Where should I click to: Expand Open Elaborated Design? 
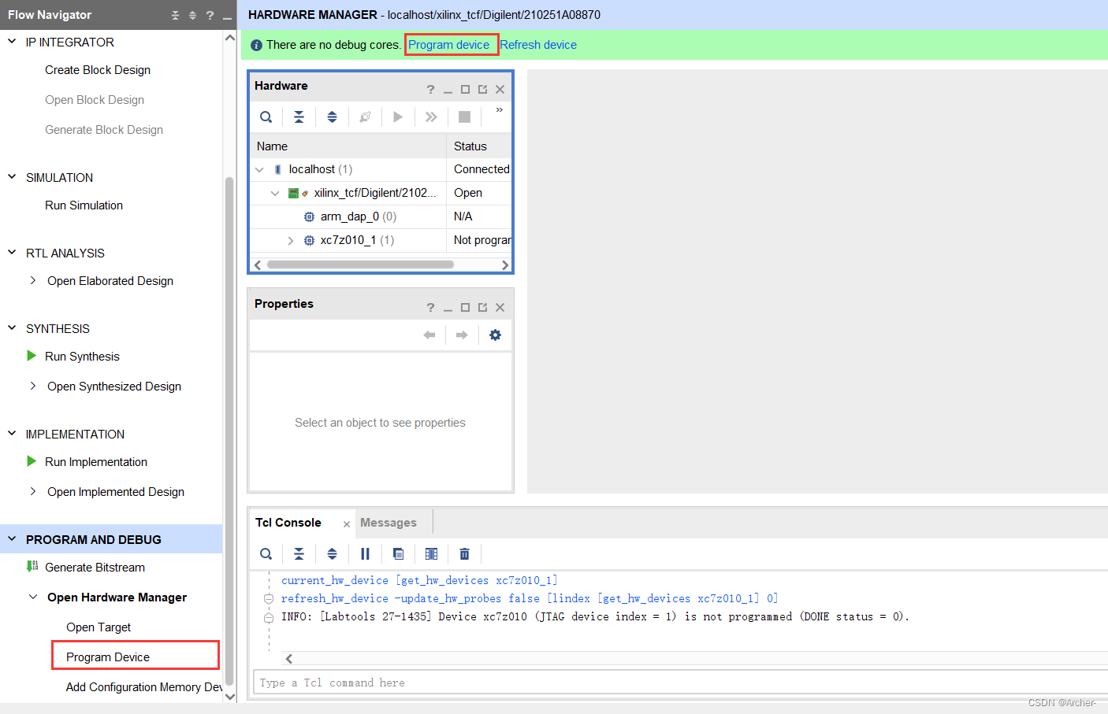tap(32, 280)
